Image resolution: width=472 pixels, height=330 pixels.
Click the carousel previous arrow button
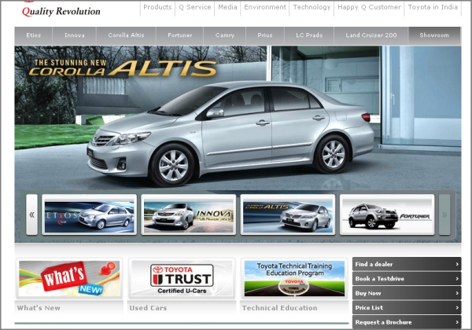[x=31, y=214]
